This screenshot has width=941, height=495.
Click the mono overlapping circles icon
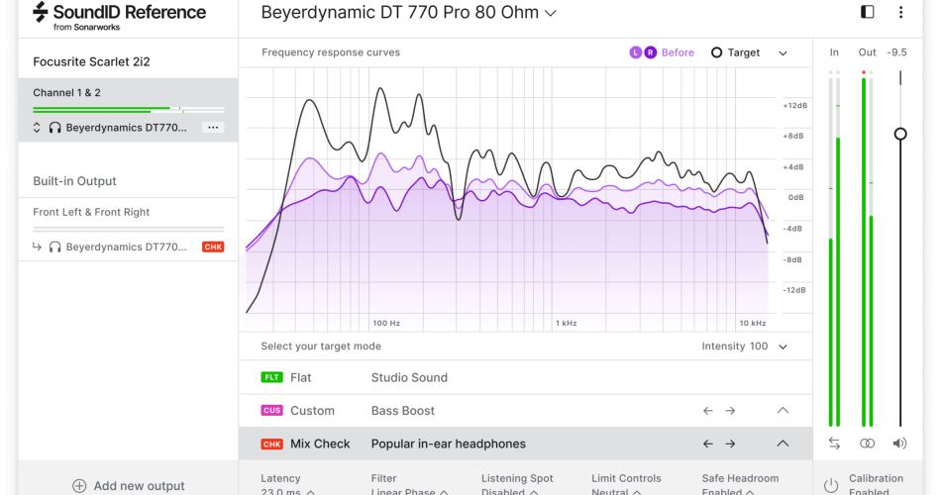[868, 445]
